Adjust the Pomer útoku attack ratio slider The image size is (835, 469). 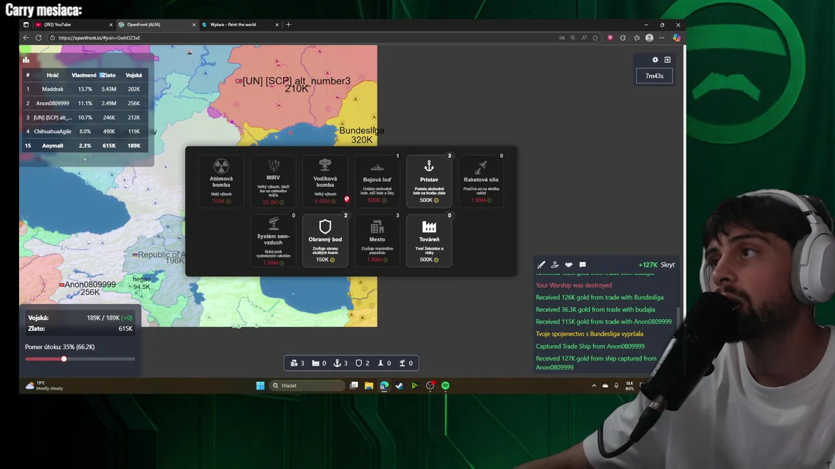(80, 359)
